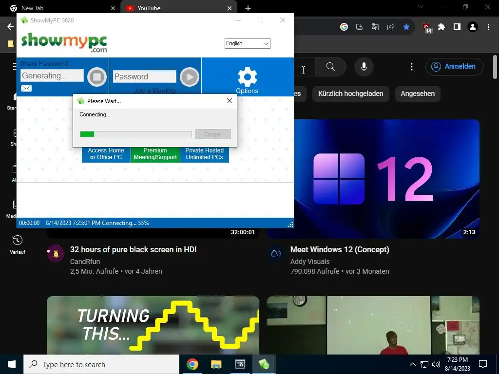Click the Chrome back arrow
Viewport: 499px width, 374px height.
coord(11,27)
